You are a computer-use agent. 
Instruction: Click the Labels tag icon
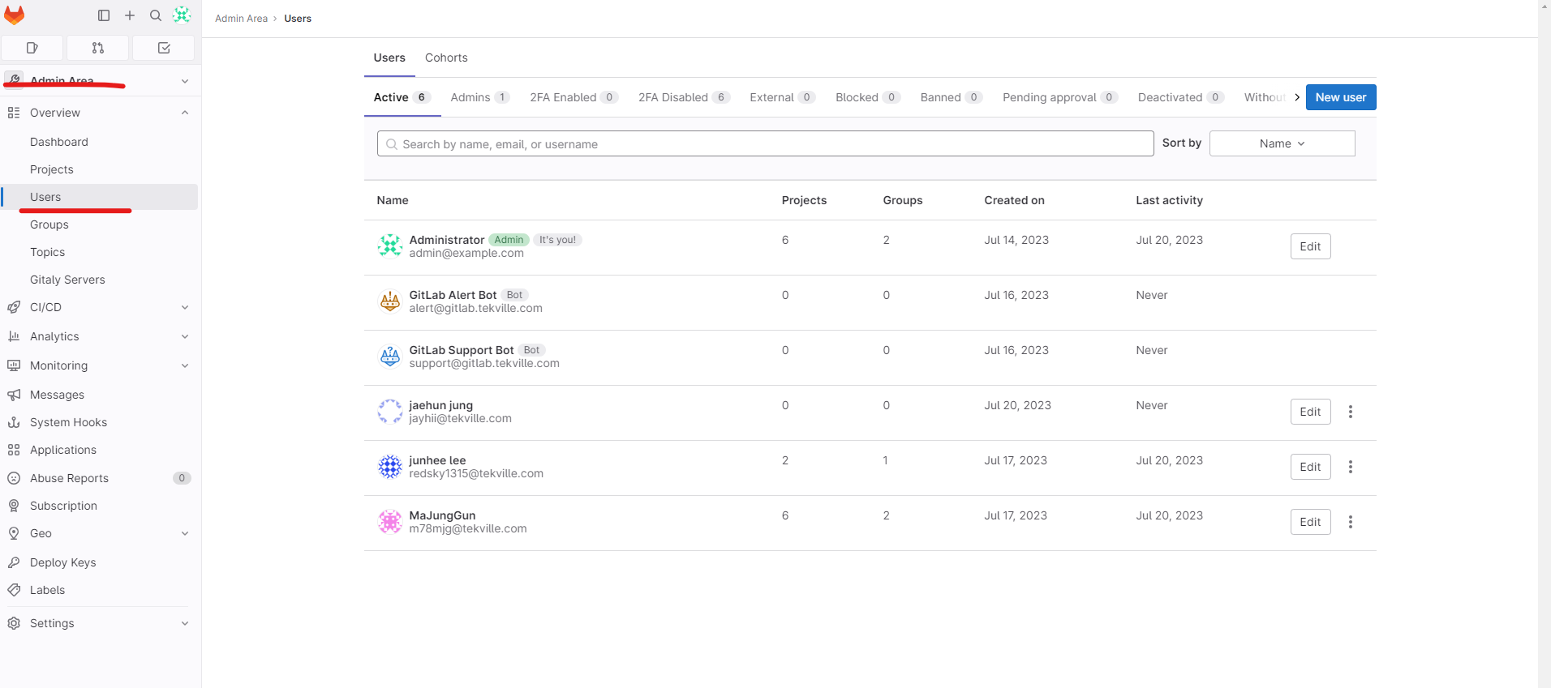point(14,590)
